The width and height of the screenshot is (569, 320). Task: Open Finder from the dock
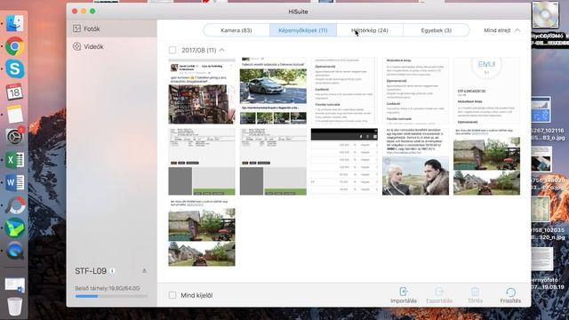tap(14, 24)
